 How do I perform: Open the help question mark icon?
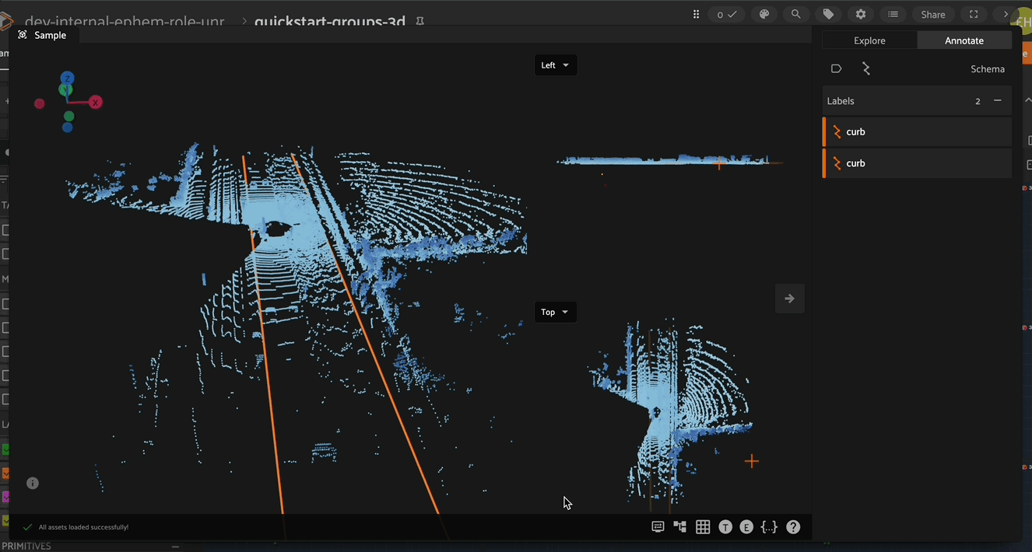pyautogui.click(x=792, y=527)
